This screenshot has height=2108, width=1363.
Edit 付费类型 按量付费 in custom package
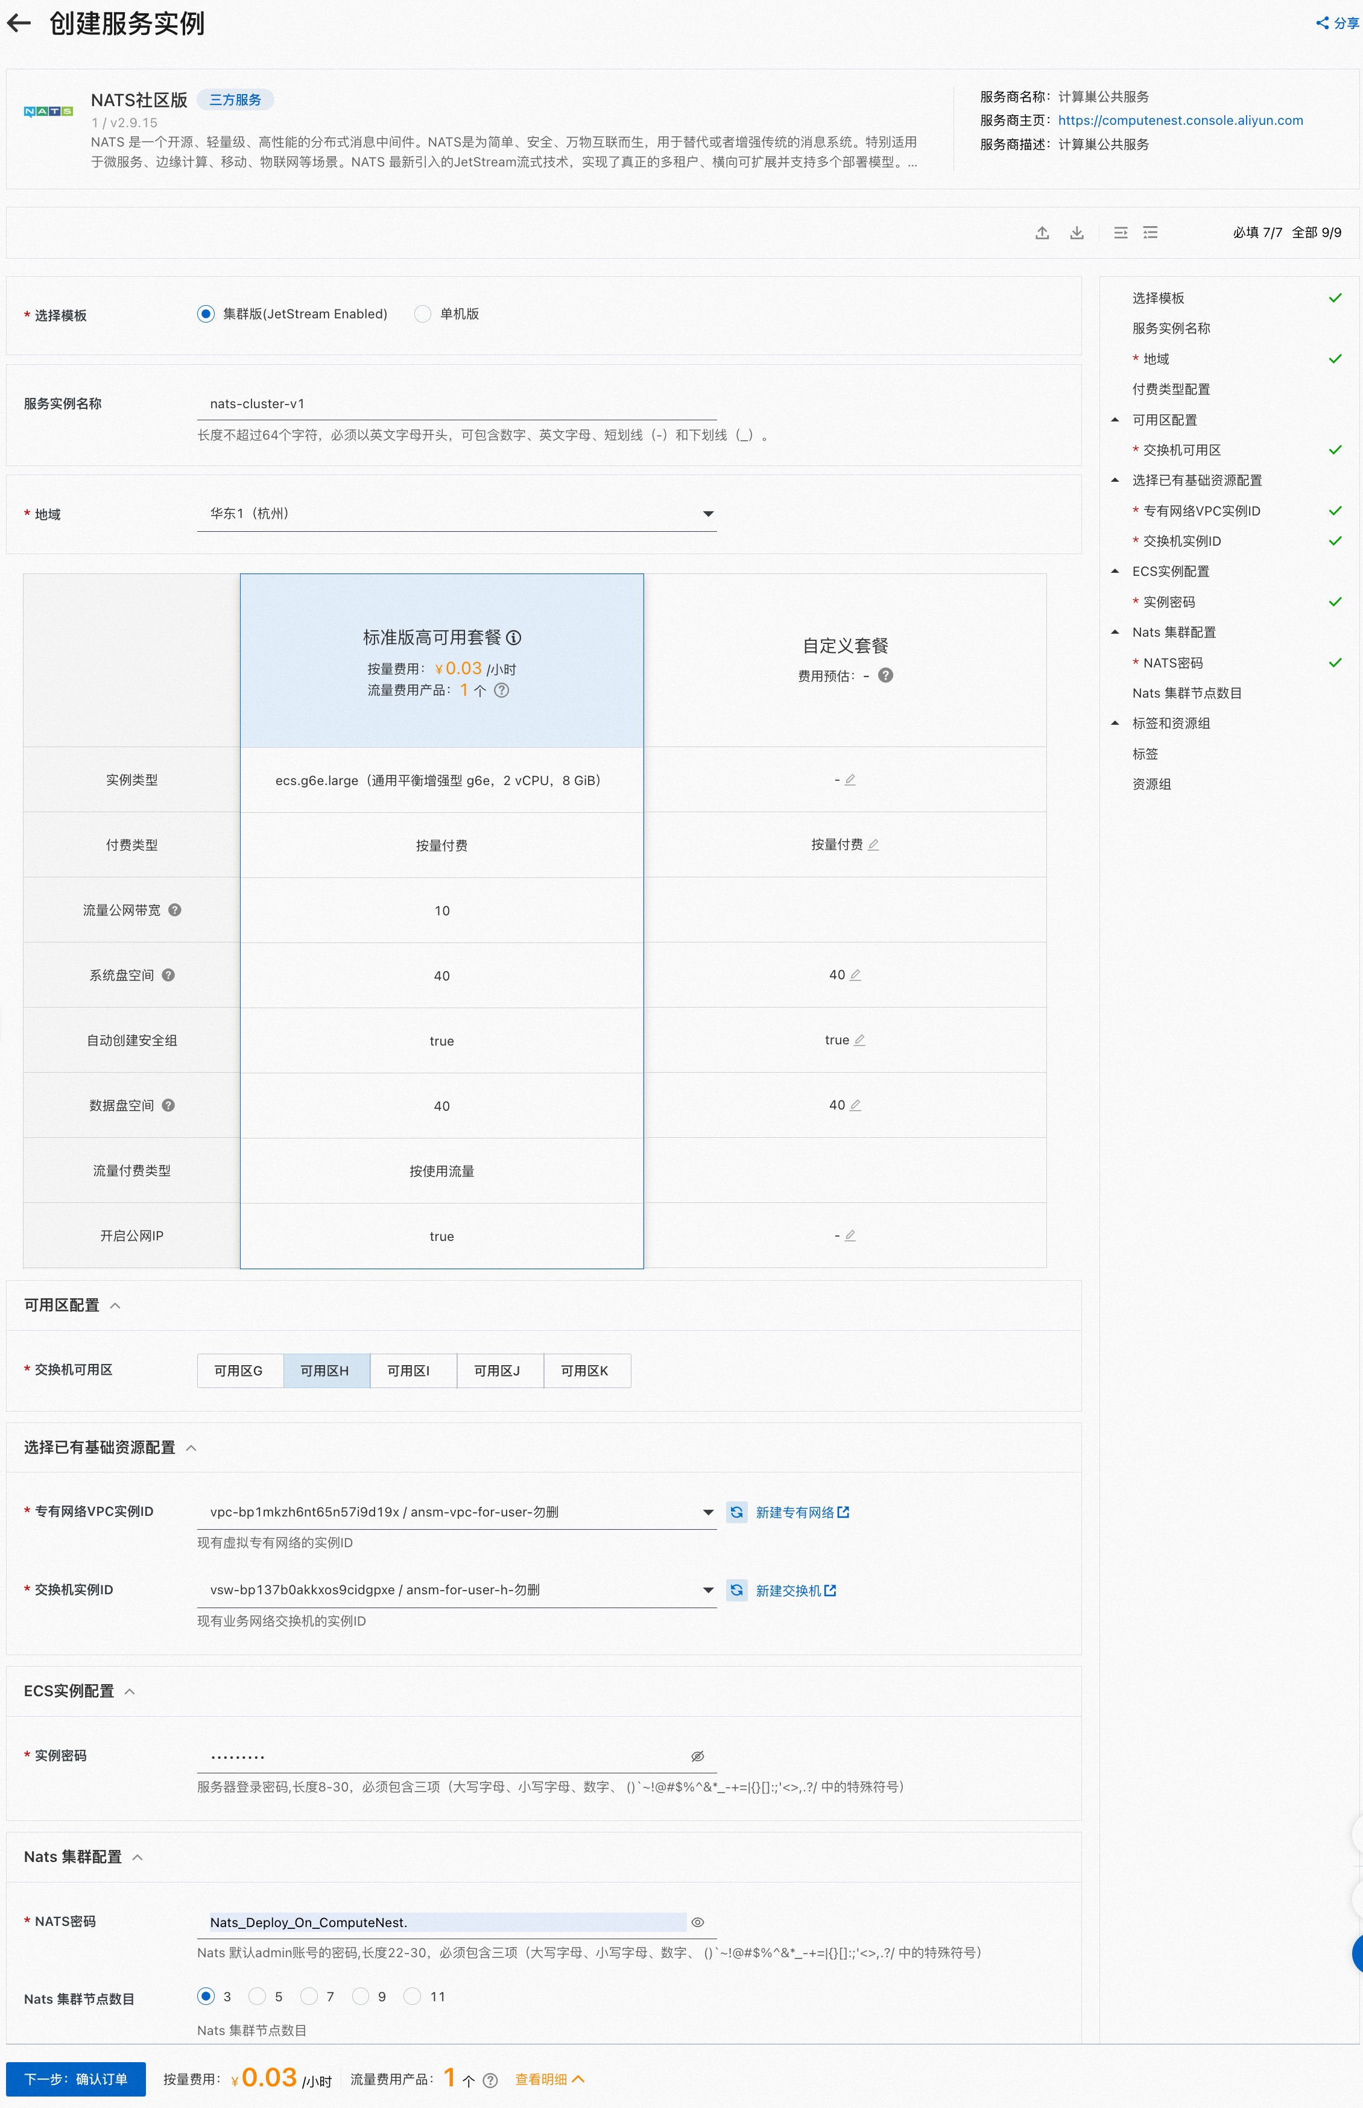coord(873,844)
